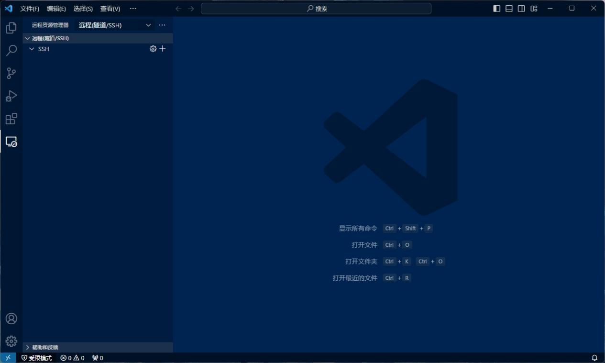Open the overflow menu in menu bar
The height and width of the screenshot is (363, 605).
(133, 9)
